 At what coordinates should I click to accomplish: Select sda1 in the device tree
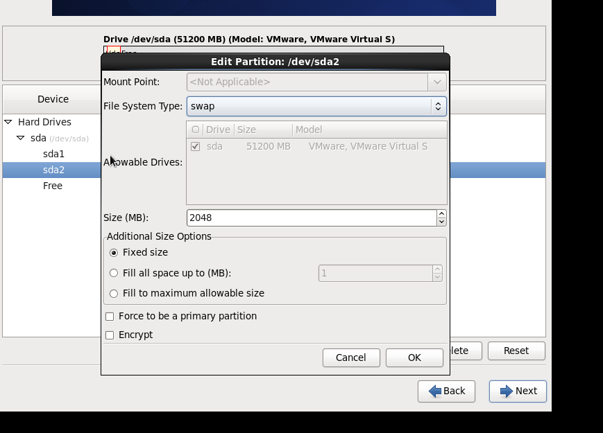(53, 154)
